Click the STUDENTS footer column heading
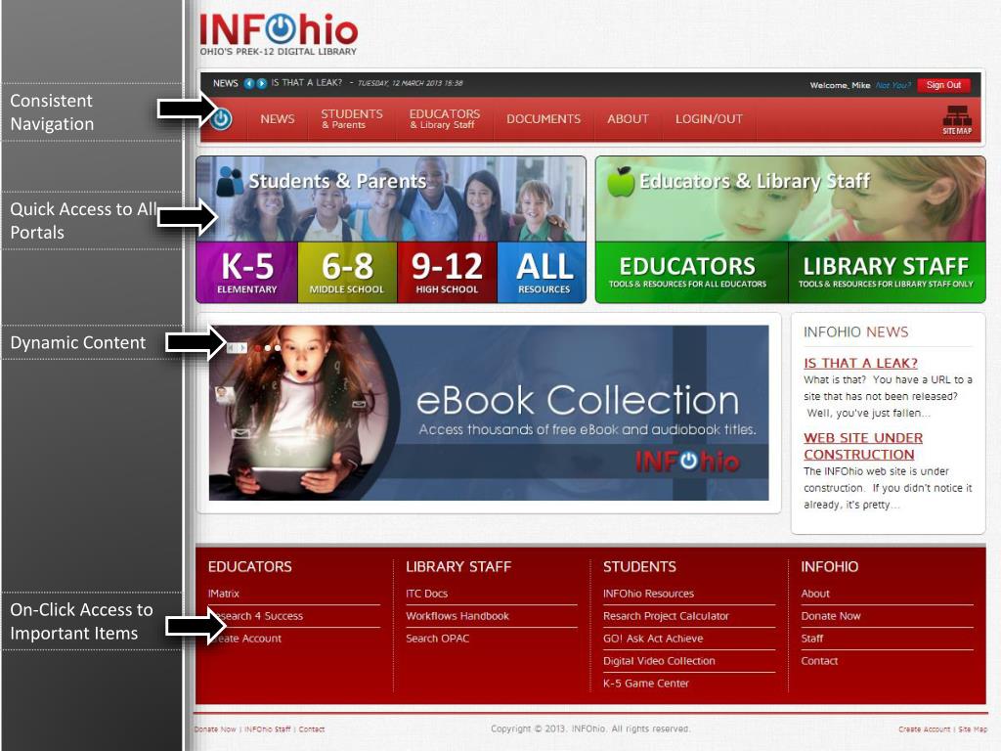The height and width of the screenshot is (751, 1001). (x=639, y=566)
